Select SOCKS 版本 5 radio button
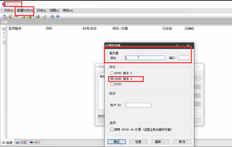 coord(112,73)
